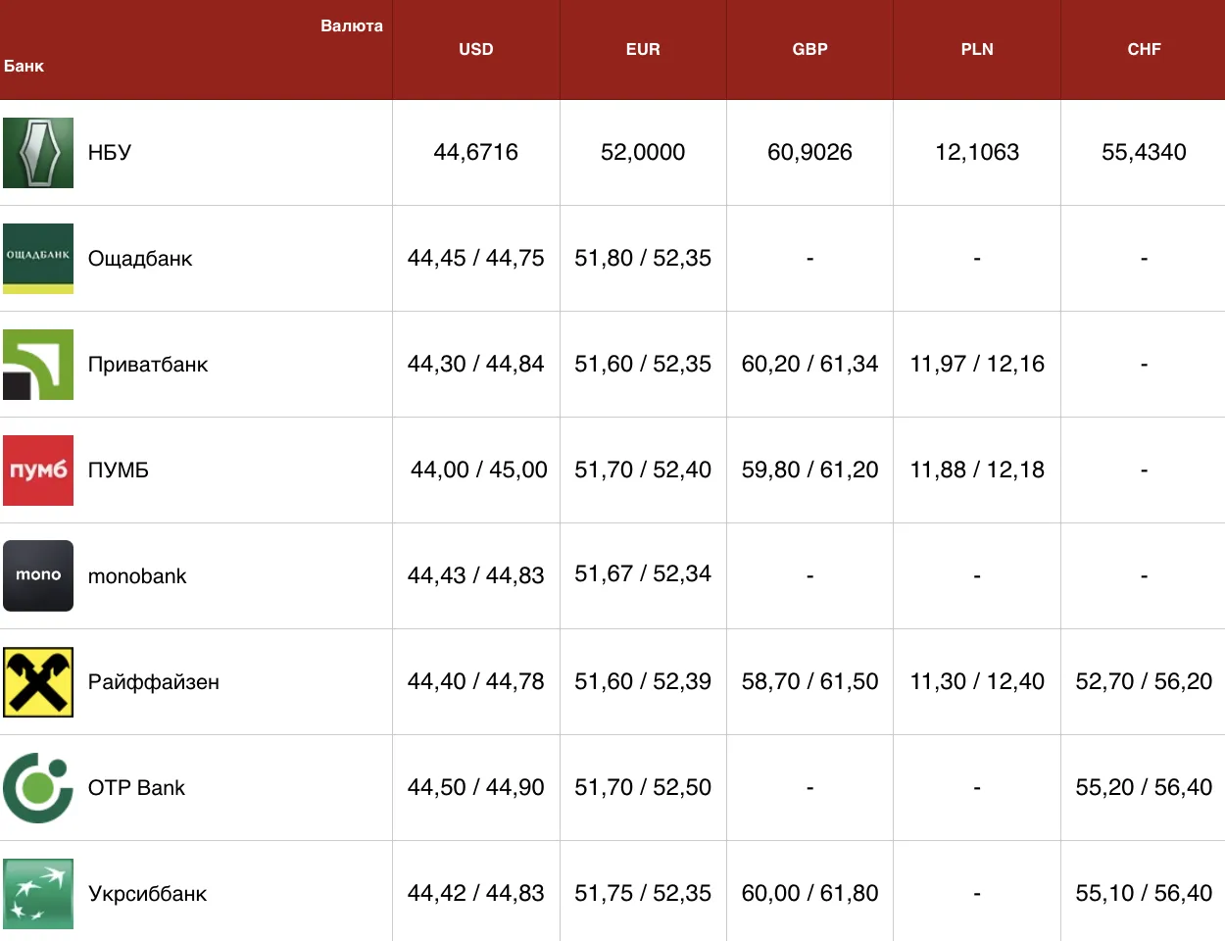Screen dimensions: 1225x941
Task: Click the Райффайзен bank name
Action: tap(154, 682)
